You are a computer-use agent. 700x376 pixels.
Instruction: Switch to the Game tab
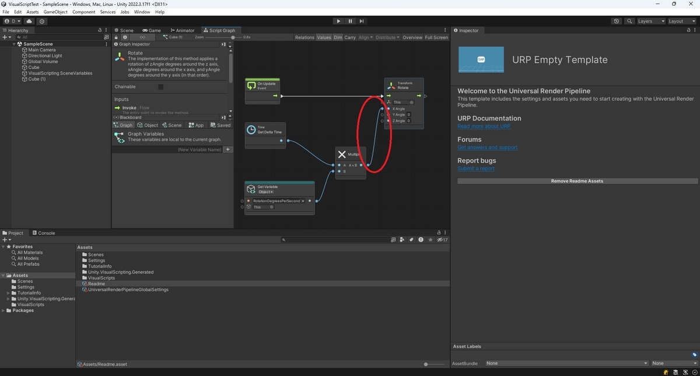coord(152,30)
